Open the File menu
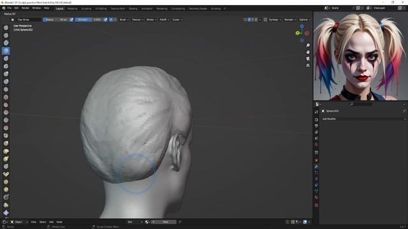 [x=10, y=8]
